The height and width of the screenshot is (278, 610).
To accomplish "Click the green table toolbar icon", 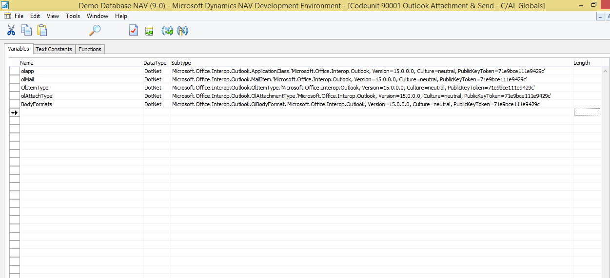I will [149, 31].
